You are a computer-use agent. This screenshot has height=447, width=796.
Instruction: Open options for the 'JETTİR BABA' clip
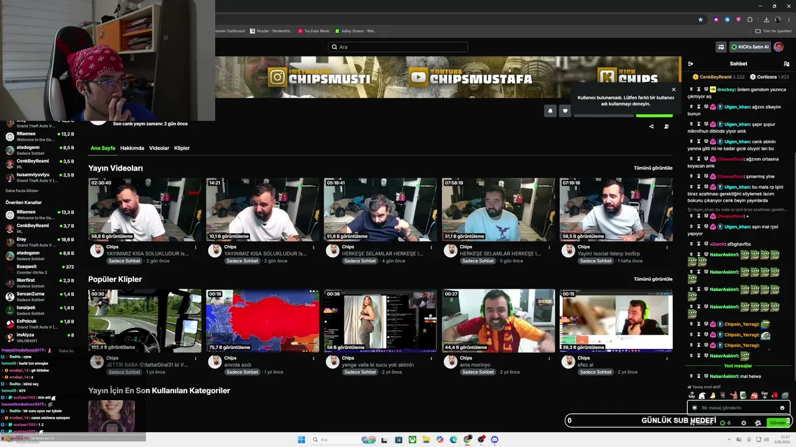pyautogui.click(x=196, y=358)
